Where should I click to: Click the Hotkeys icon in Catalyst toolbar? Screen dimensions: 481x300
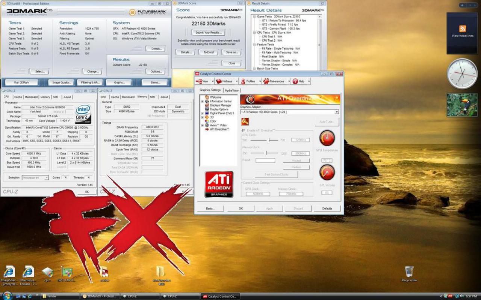[x=219, y=81]
